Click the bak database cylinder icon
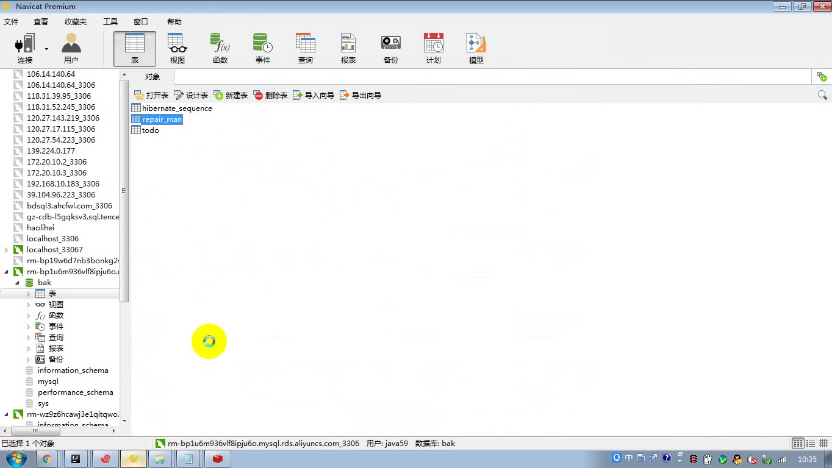This screenshot has width=832, height=468. [x=29, y=283]
